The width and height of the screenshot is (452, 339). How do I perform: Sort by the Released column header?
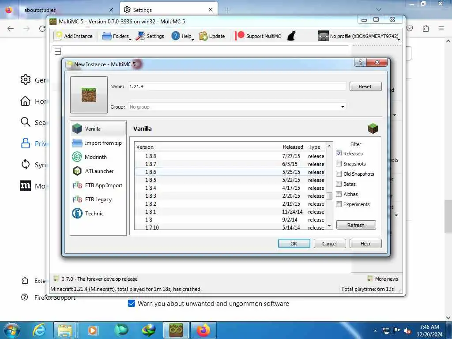(293, 147)
